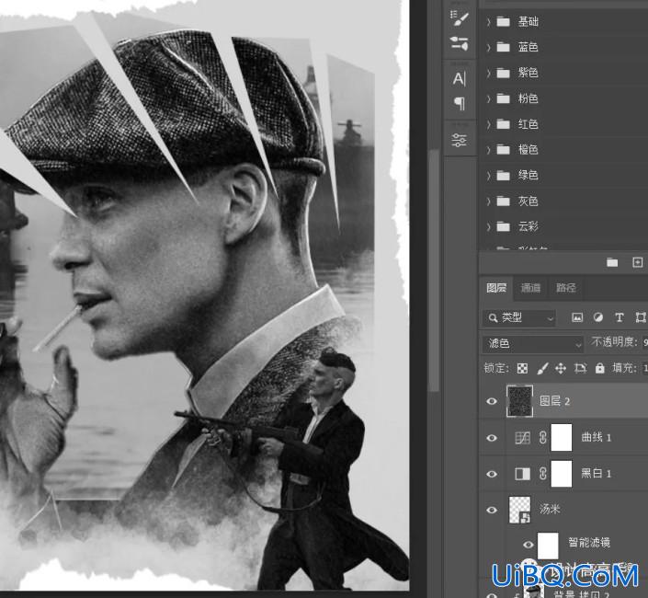
Task: Click the 不透明度 opacity label
Action: tap(615, 342)
